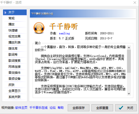
Task: Close the options window with X
Action: 135,3
